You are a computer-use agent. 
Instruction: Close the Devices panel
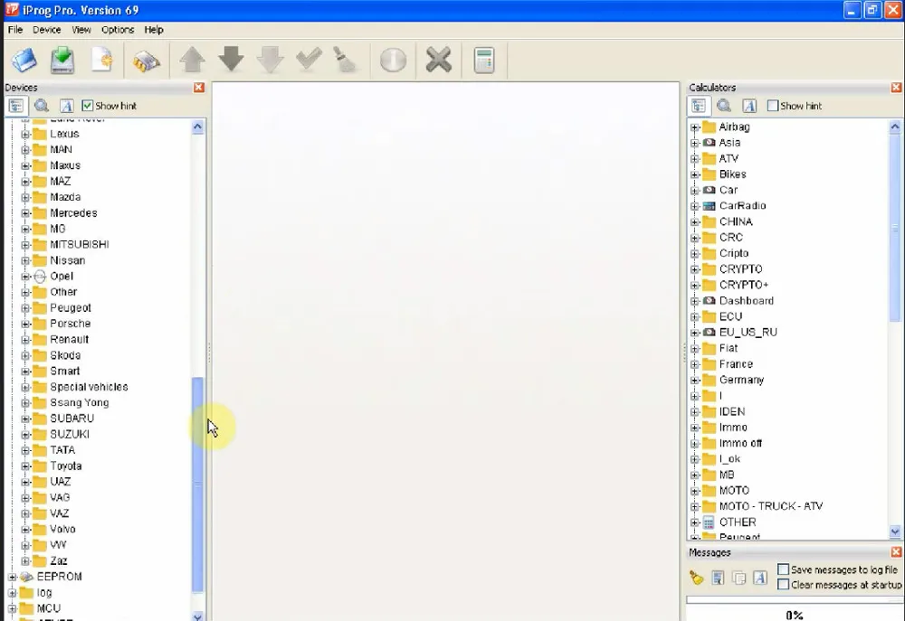pos(199,87)
